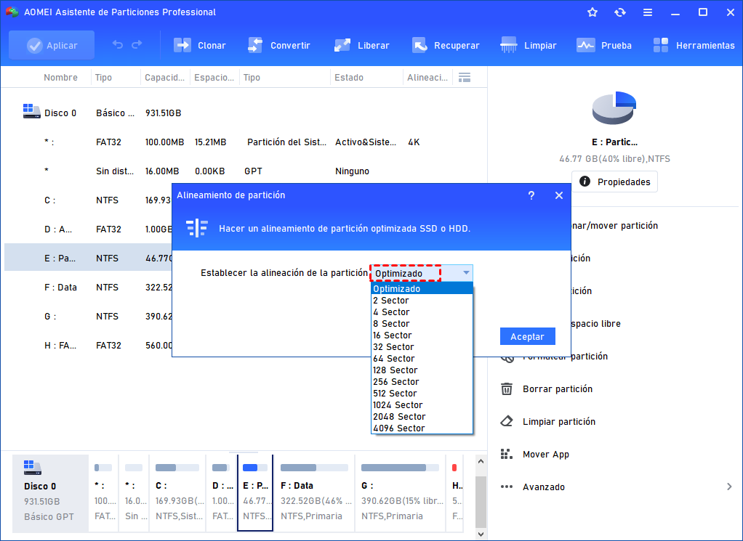The height and width of the screenshot is (541, 743).
Task: Choose Mover App from side panel
Action: point(545,455)
